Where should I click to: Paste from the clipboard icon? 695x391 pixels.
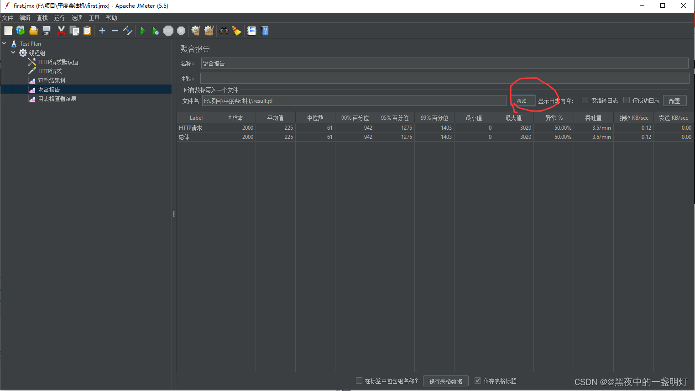pyautogui.click(x=87, y=31)
